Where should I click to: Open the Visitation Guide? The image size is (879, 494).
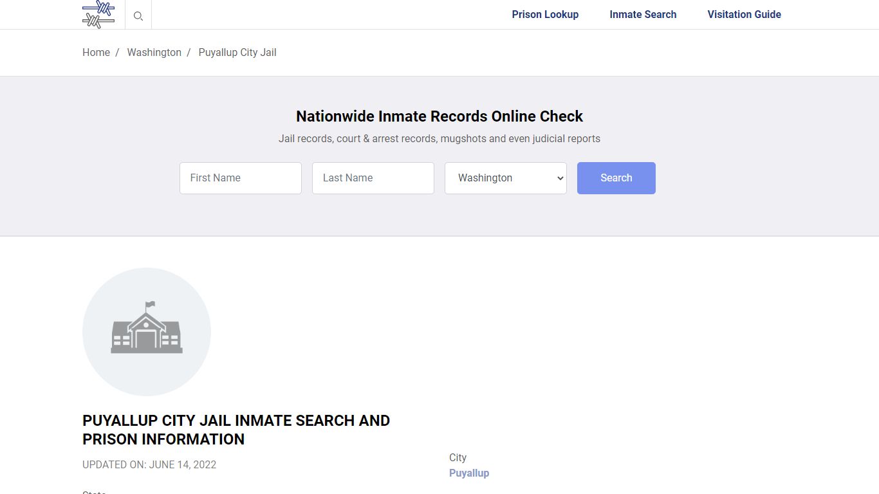click(x=744, y=14)
